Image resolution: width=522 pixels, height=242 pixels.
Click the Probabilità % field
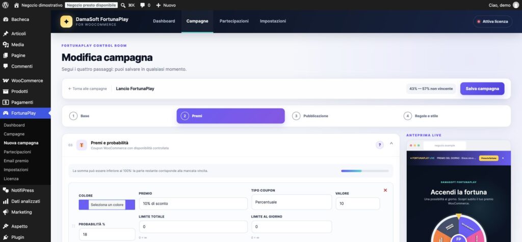[107, 234]
